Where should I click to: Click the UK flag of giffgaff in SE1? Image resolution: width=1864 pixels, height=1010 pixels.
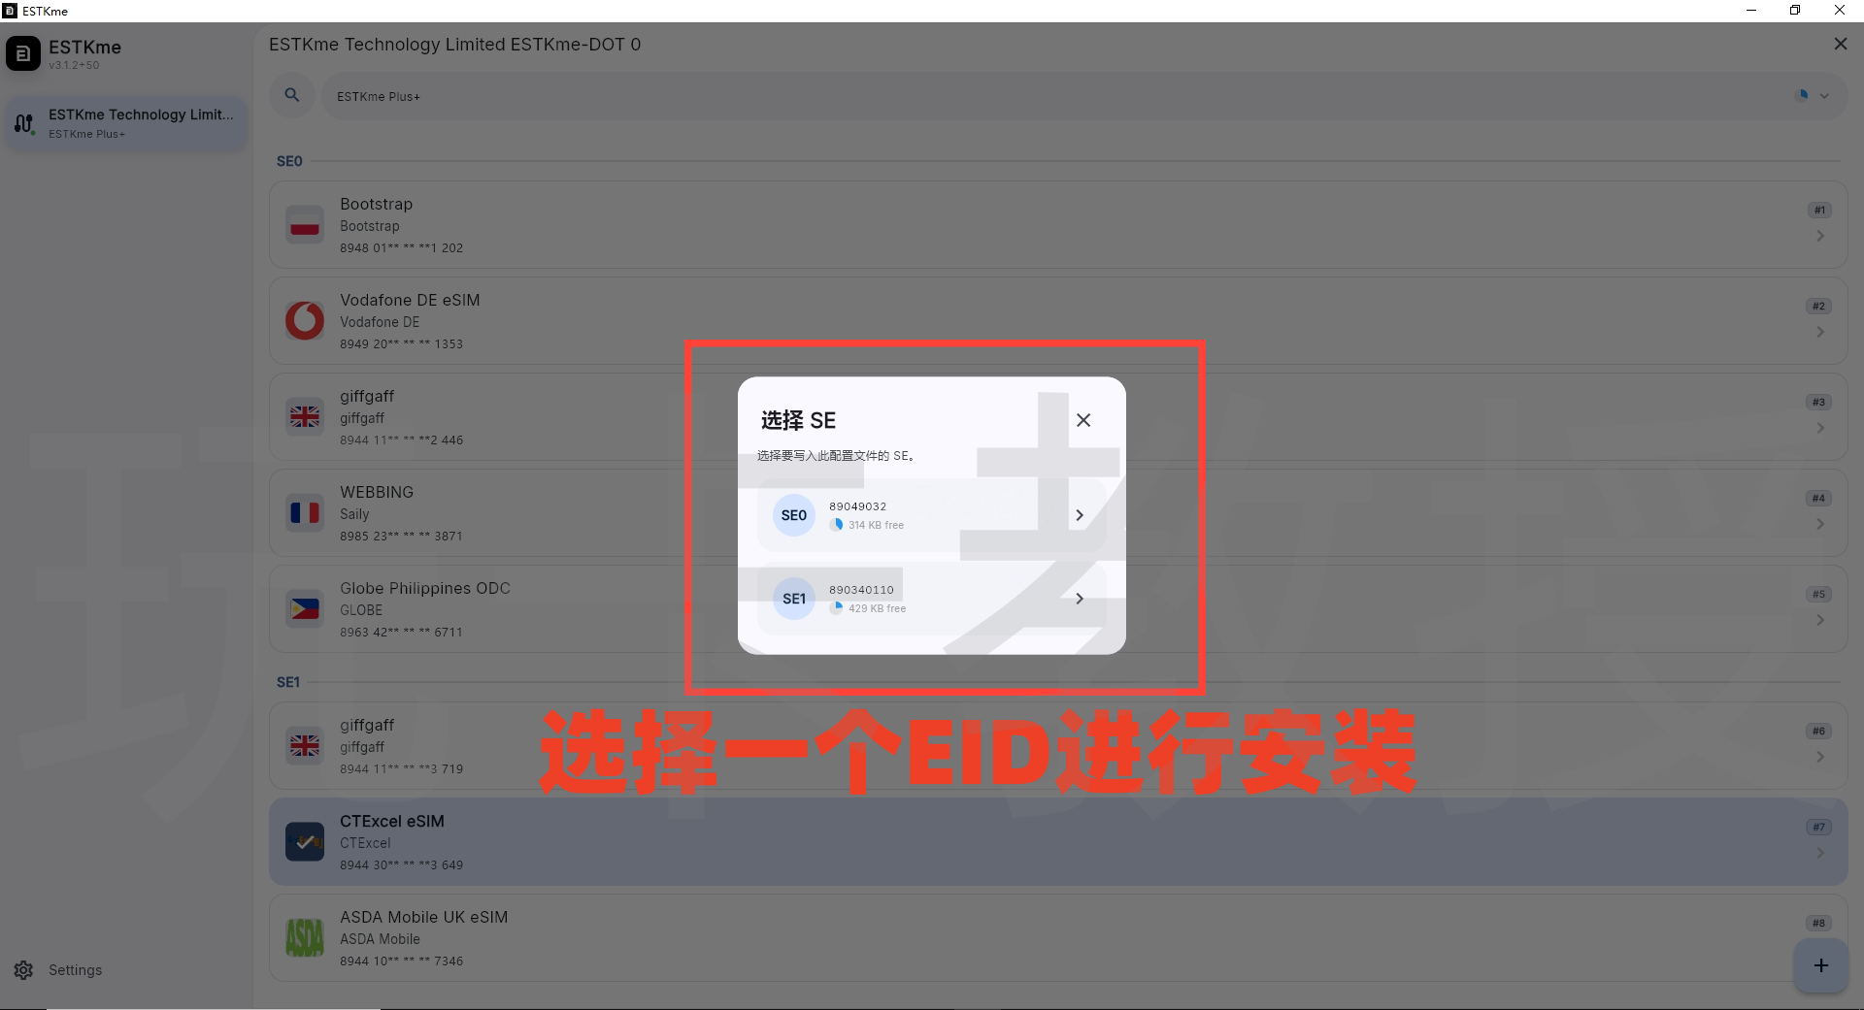point(305,745)
